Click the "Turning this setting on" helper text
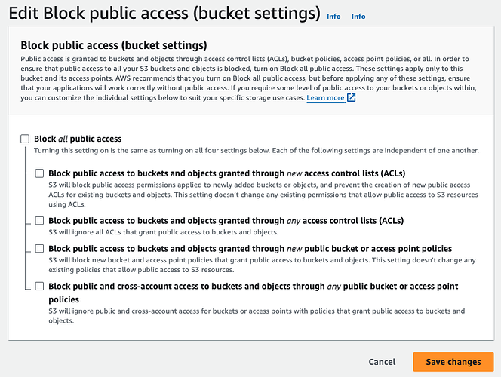Image resolution: width=501 pixels, height=377 pixels. point(257,150)
